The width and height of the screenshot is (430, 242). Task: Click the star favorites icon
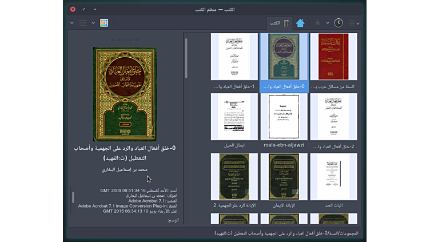(x=318, y=23)
